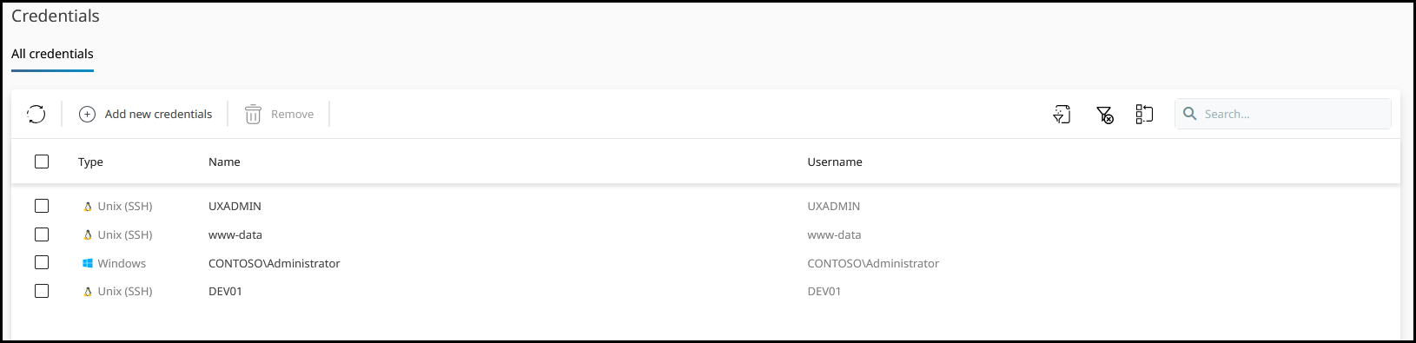Check the UXADMIN row checkbox

(42, 206)
